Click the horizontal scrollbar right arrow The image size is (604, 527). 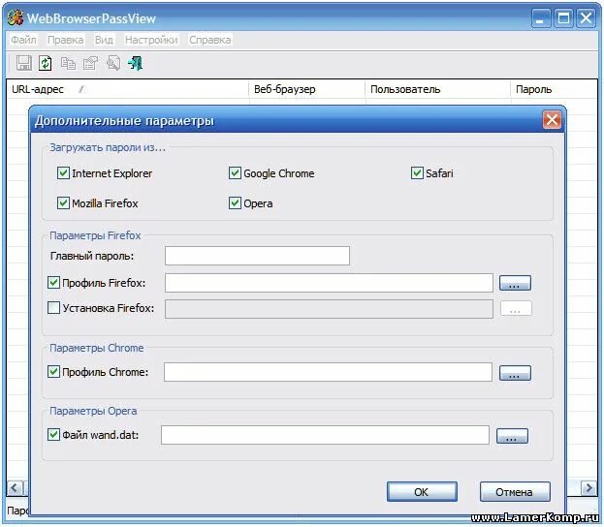pyautogui.click(x=588, y=488)
